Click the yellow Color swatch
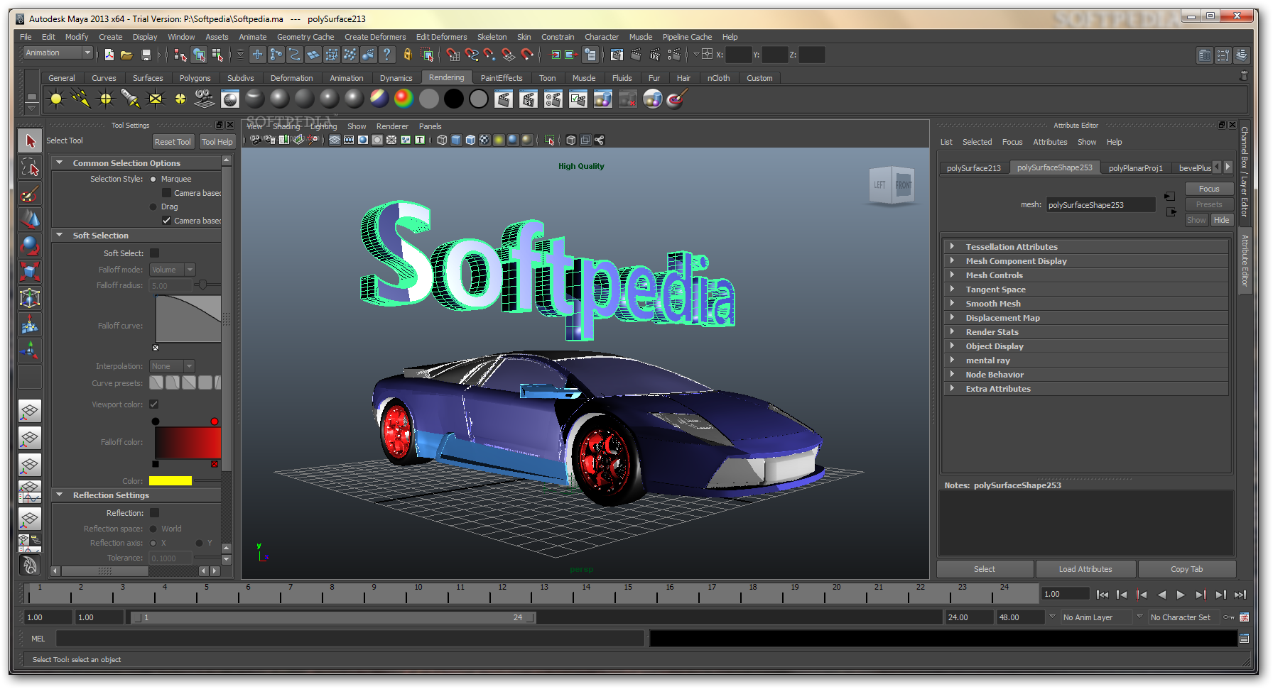This screenshot has width=1273, height=689. (170, 481)
